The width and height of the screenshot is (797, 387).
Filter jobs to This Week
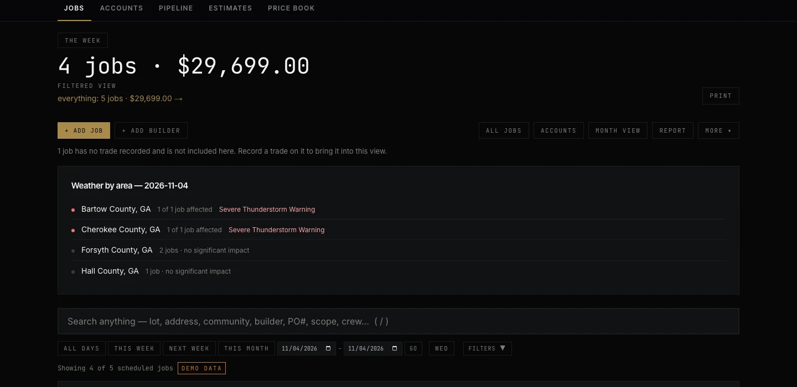134,348
